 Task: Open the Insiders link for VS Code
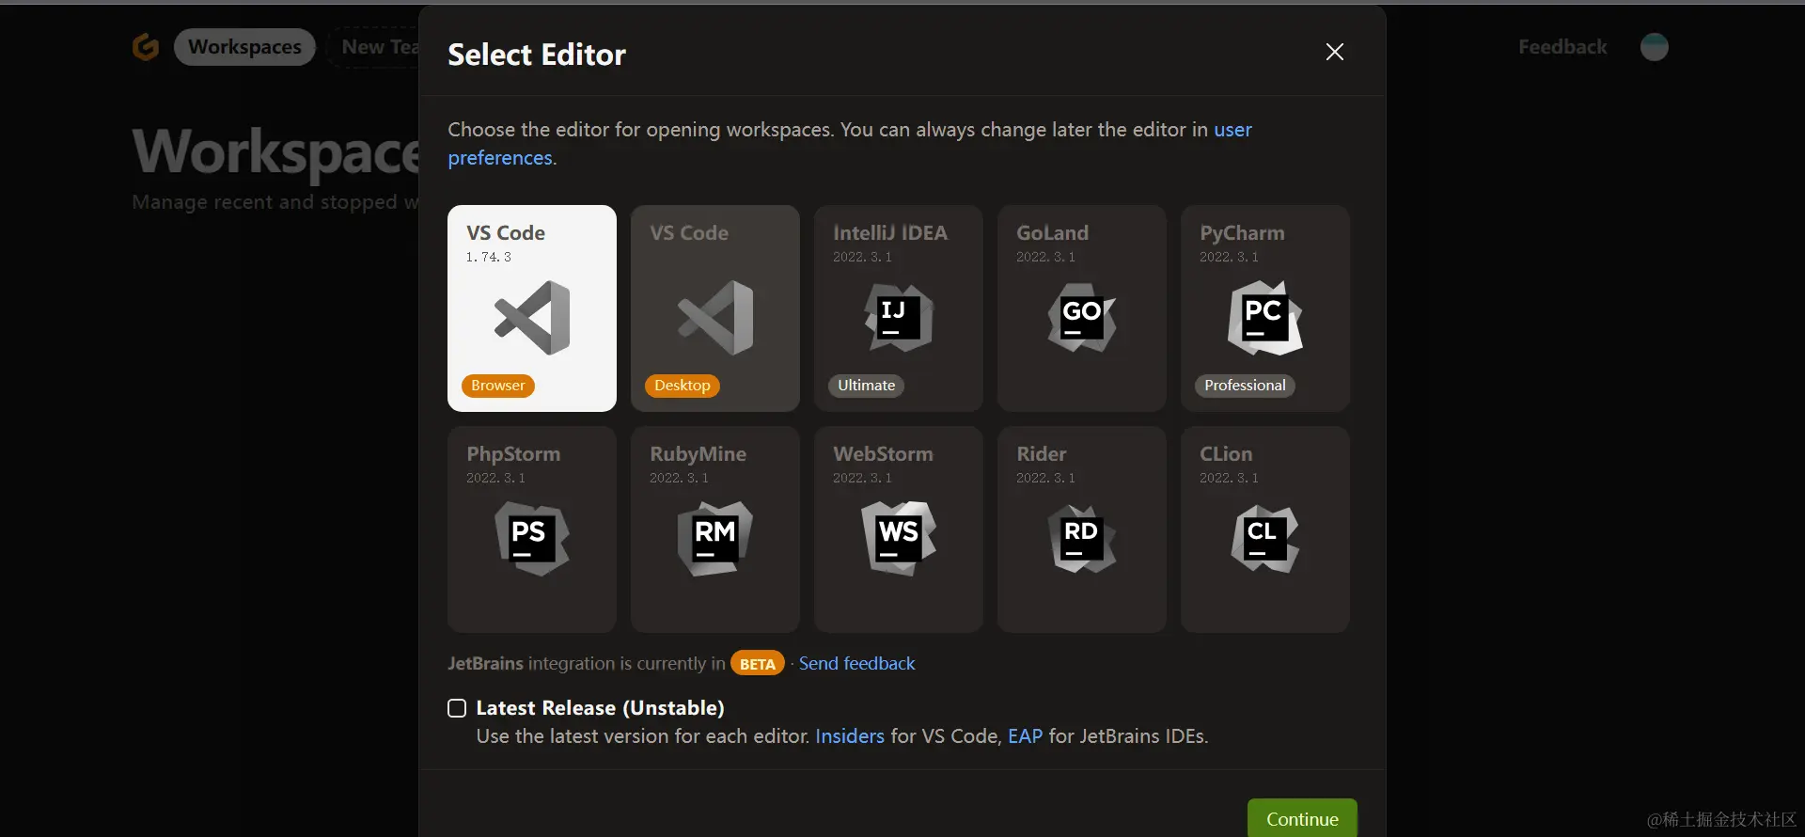850,736
